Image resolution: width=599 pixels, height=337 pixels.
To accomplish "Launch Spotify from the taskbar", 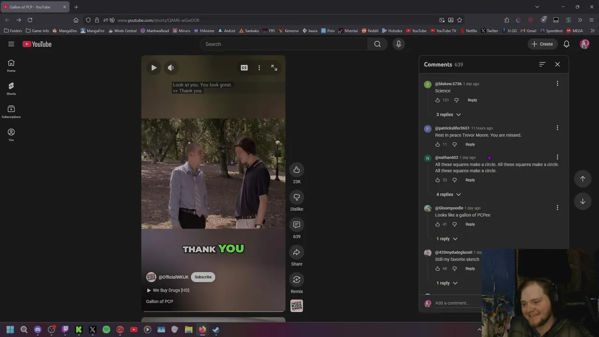I will click(x=106, y=330).
